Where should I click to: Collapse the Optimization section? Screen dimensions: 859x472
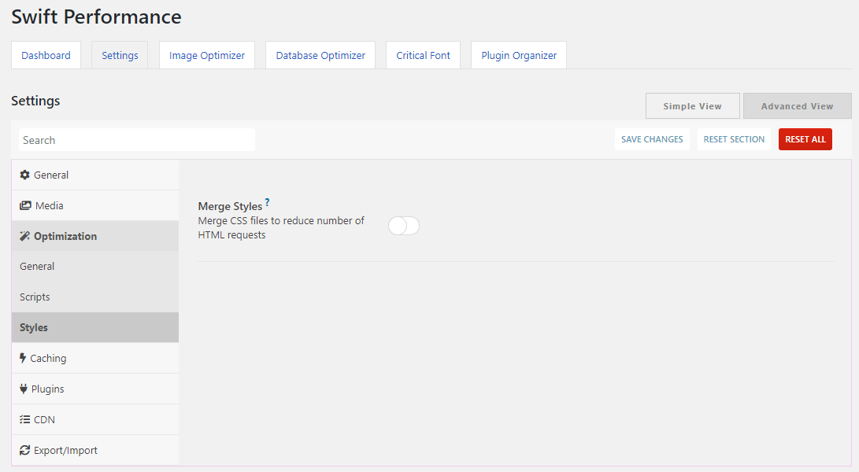(x=95, y=236)
